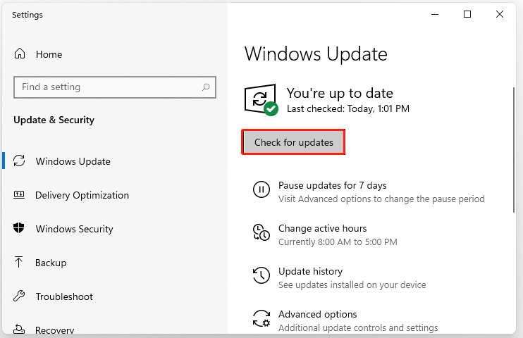This screenshot has height=338, width=523.
Task: Go to Windows Security section
Action: [75, 229]
